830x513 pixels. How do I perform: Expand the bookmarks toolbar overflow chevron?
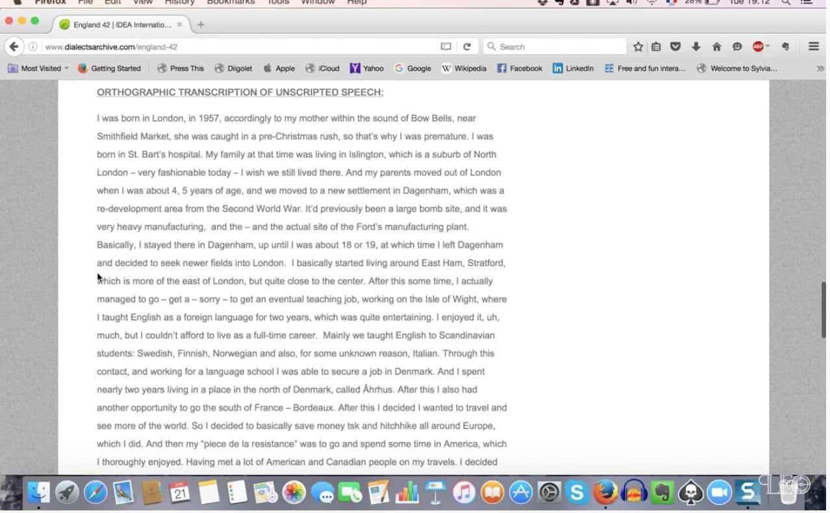(x=820, y=68)
